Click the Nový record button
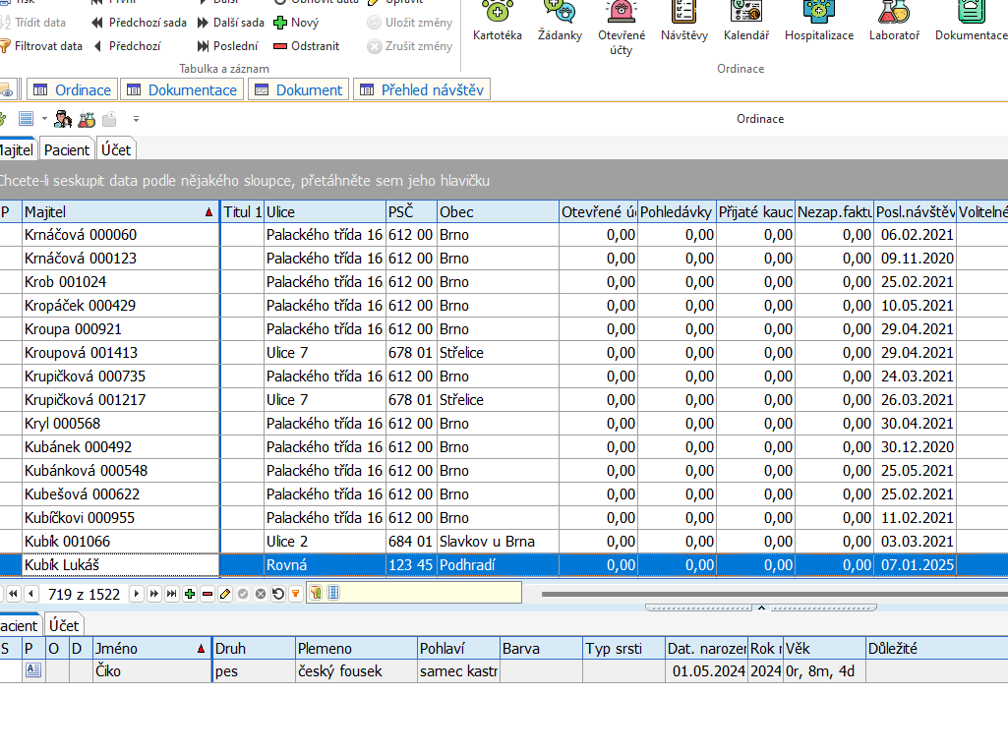 tap(296, 23)
